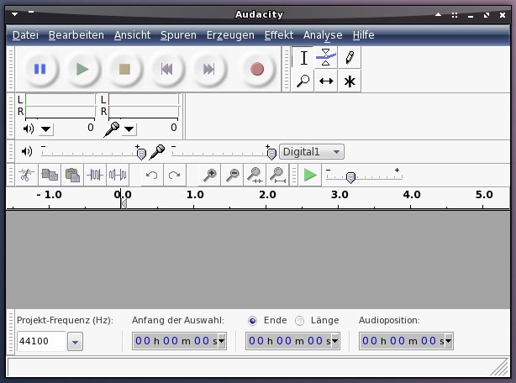The width and height of the screenshot is (516, 383).
Task: Click the Paste clipboard icon
Action: [x=72, y=175]
